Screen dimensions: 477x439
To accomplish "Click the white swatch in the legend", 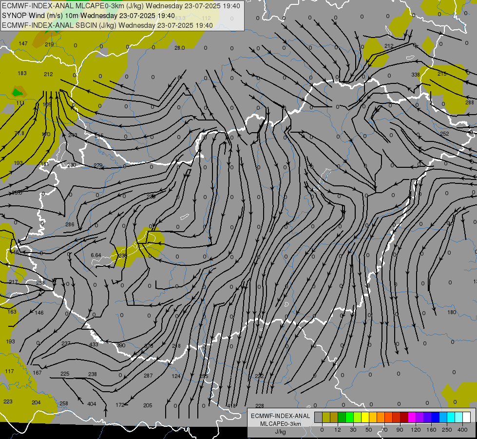I will click(467, 417).
